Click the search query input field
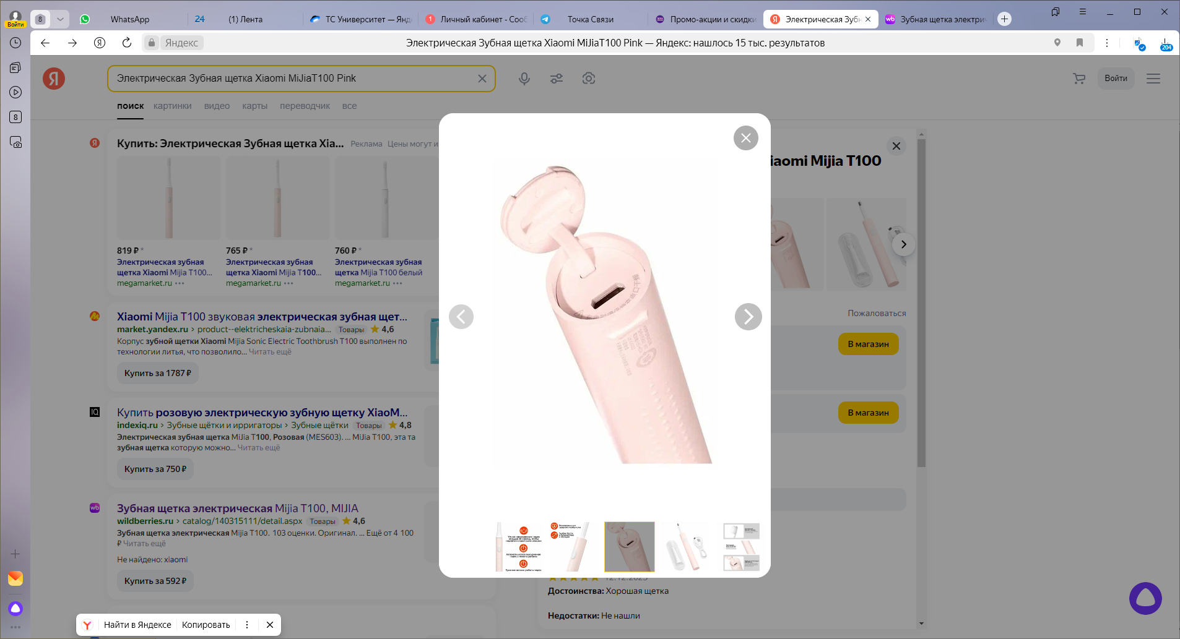Screen dimensions: 1180x639 click(x=291, y=79)
